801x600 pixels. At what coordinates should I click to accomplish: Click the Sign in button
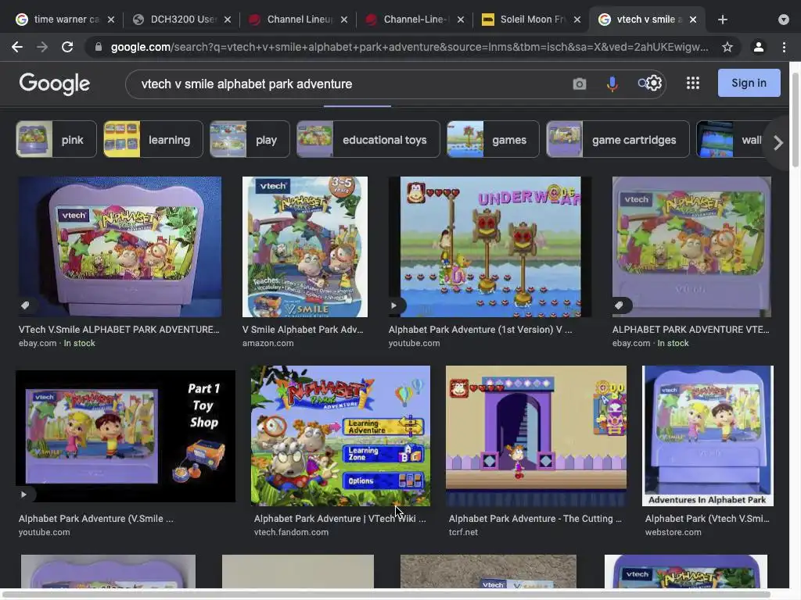point(749,83)
